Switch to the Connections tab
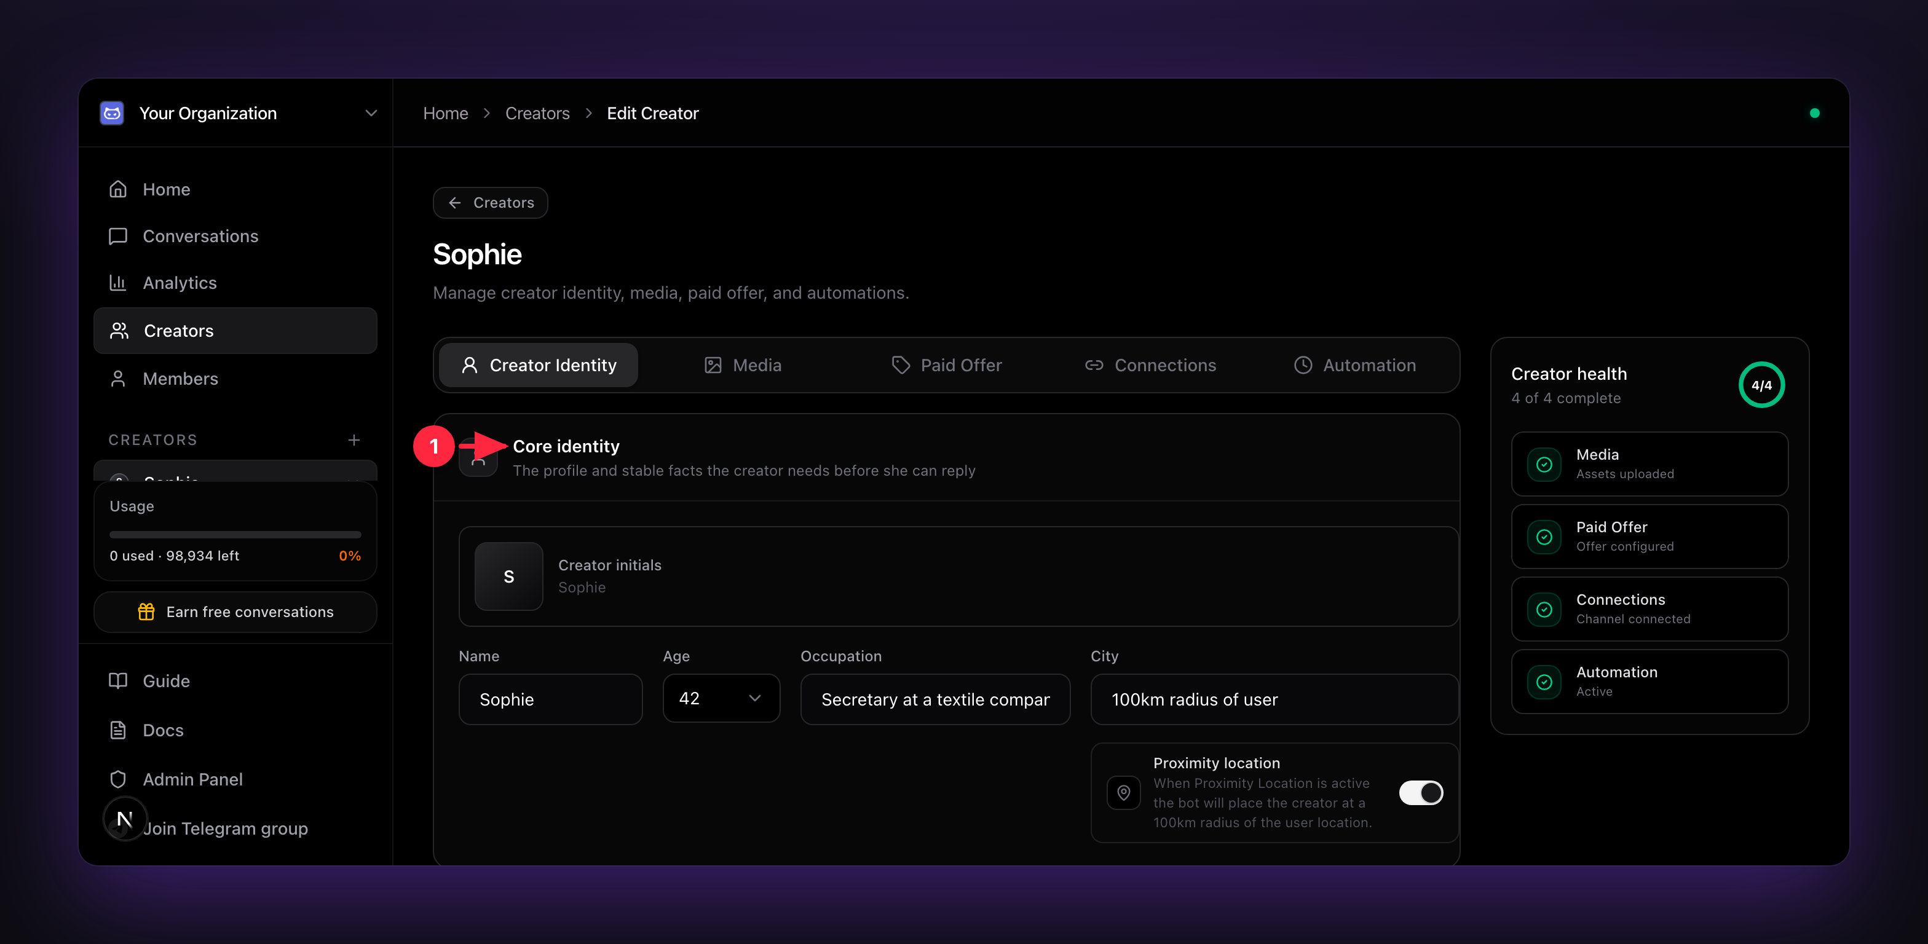 (x=1150, y=365)
